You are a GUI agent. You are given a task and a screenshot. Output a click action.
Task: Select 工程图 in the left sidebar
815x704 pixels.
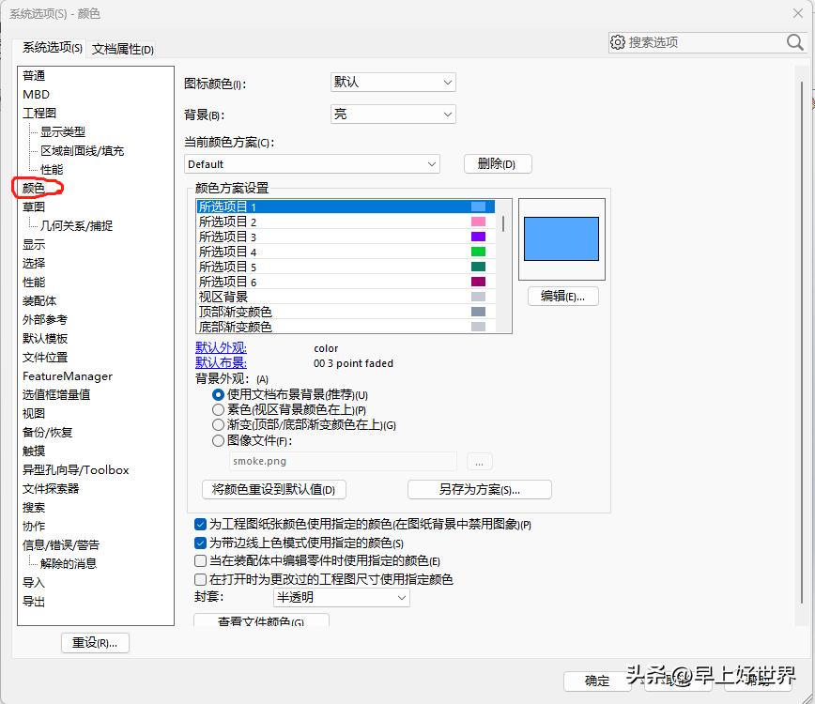(x=39, y=113)
